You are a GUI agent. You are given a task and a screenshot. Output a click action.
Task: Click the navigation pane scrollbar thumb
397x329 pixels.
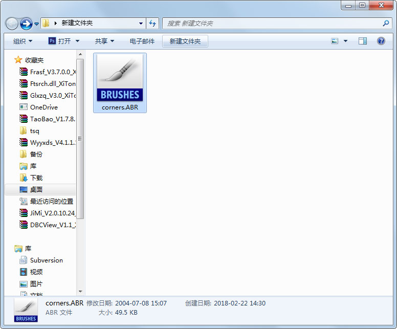click(80, 139)
